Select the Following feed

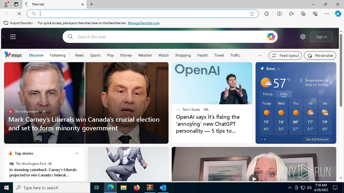(x=58, y=55)
